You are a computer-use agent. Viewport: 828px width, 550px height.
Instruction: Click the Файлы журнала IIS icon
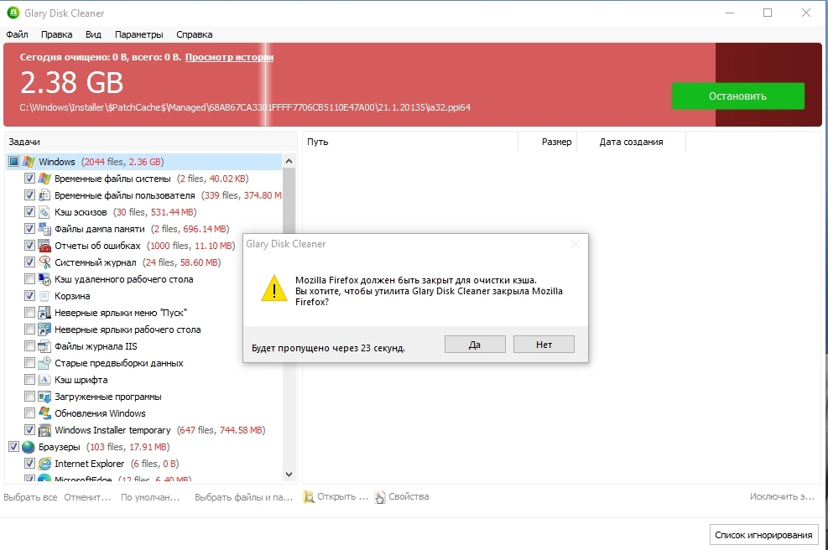click(45, 346)
